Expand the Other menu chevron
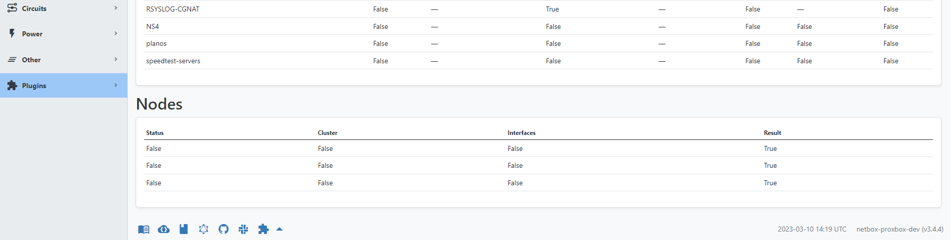This screenshot has height=240, width=950. pyautogui.click(x=116, y=59)
